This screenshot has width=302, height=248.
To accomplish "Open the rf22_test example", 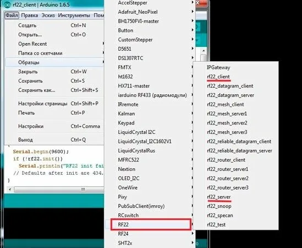I will pyautogui.click(x=236, y=225).
